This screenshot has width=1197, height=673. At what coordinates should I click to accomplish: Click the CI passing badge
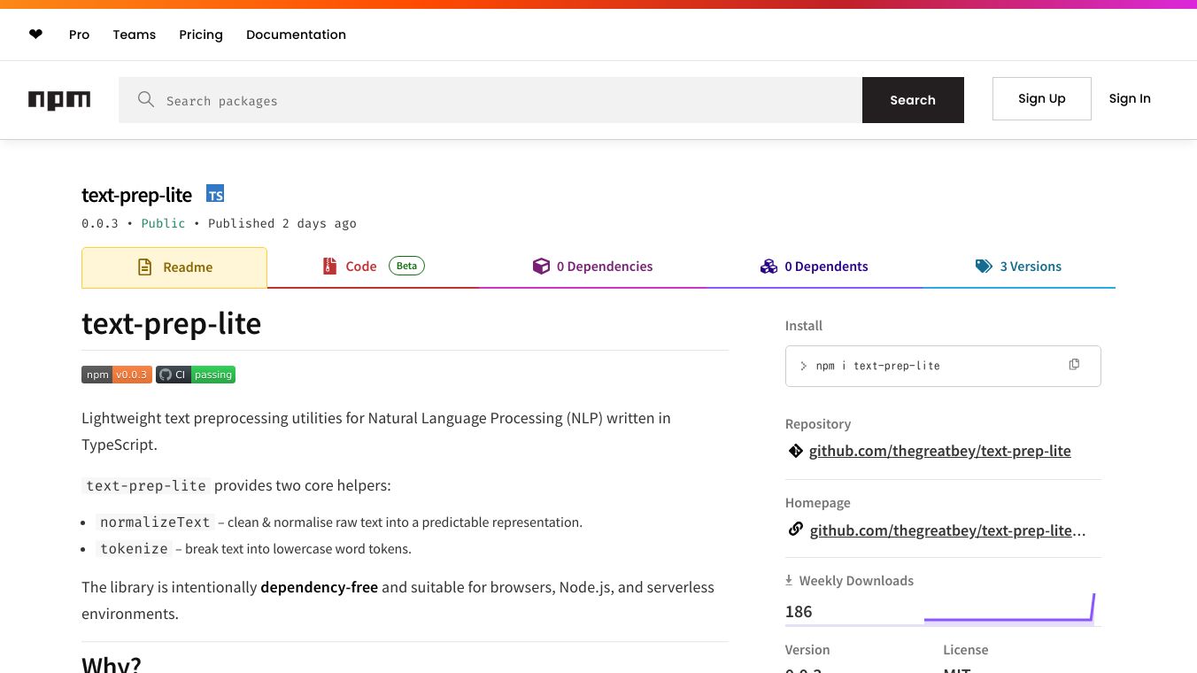pyautogui.click(x=196, y=375)
